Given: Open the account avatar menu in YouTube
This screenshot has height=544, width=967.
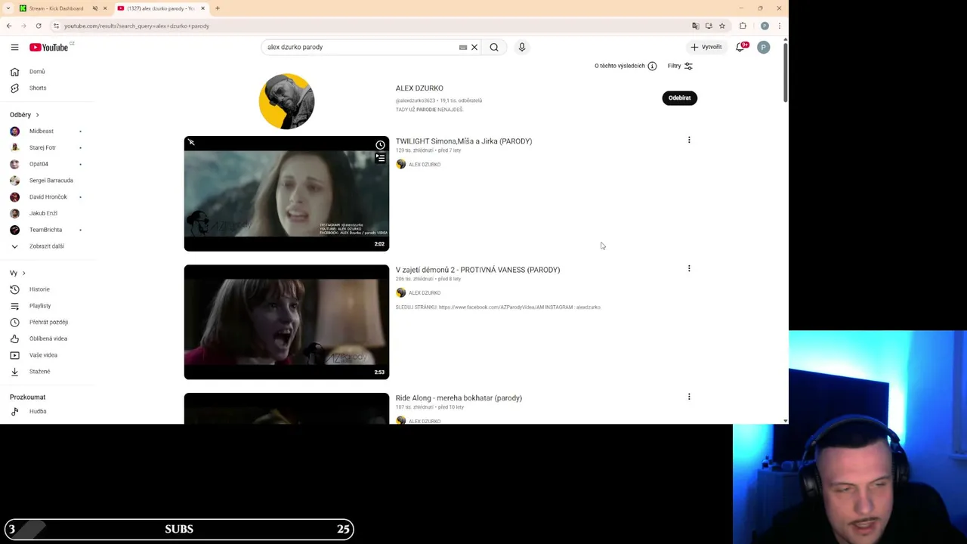Looking at the screenshot, I should pyautogui.click(x=764, y=47).
